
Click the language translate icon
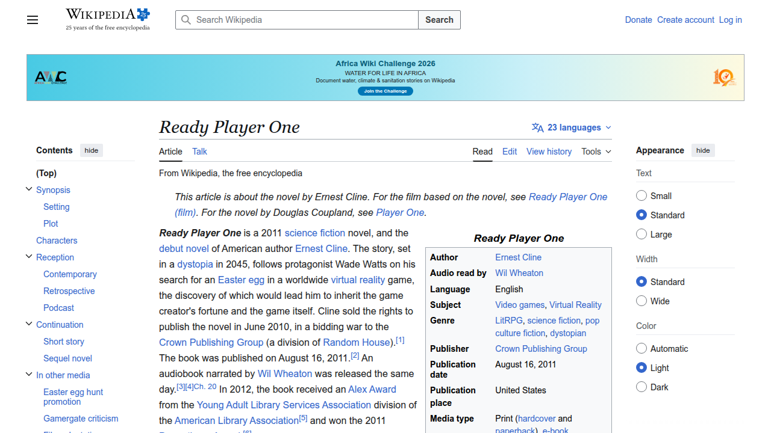pyautogui.click(x=538, y=127)
